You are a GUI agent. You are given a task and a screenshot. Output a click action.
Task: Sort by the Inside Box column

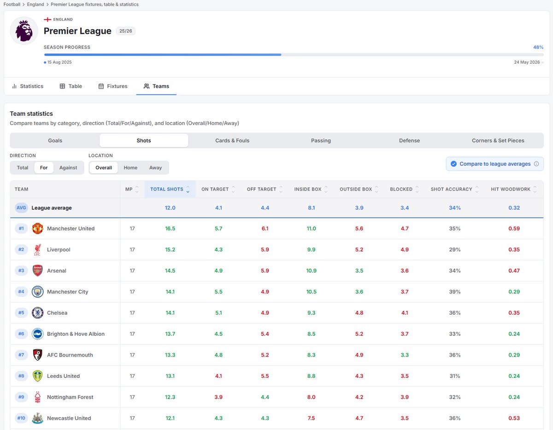tap(311, 189)
